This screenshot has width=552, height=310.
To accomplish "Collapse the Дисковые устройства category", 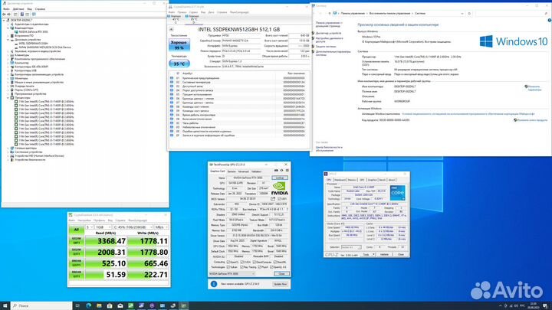I will tap(8, 40).
